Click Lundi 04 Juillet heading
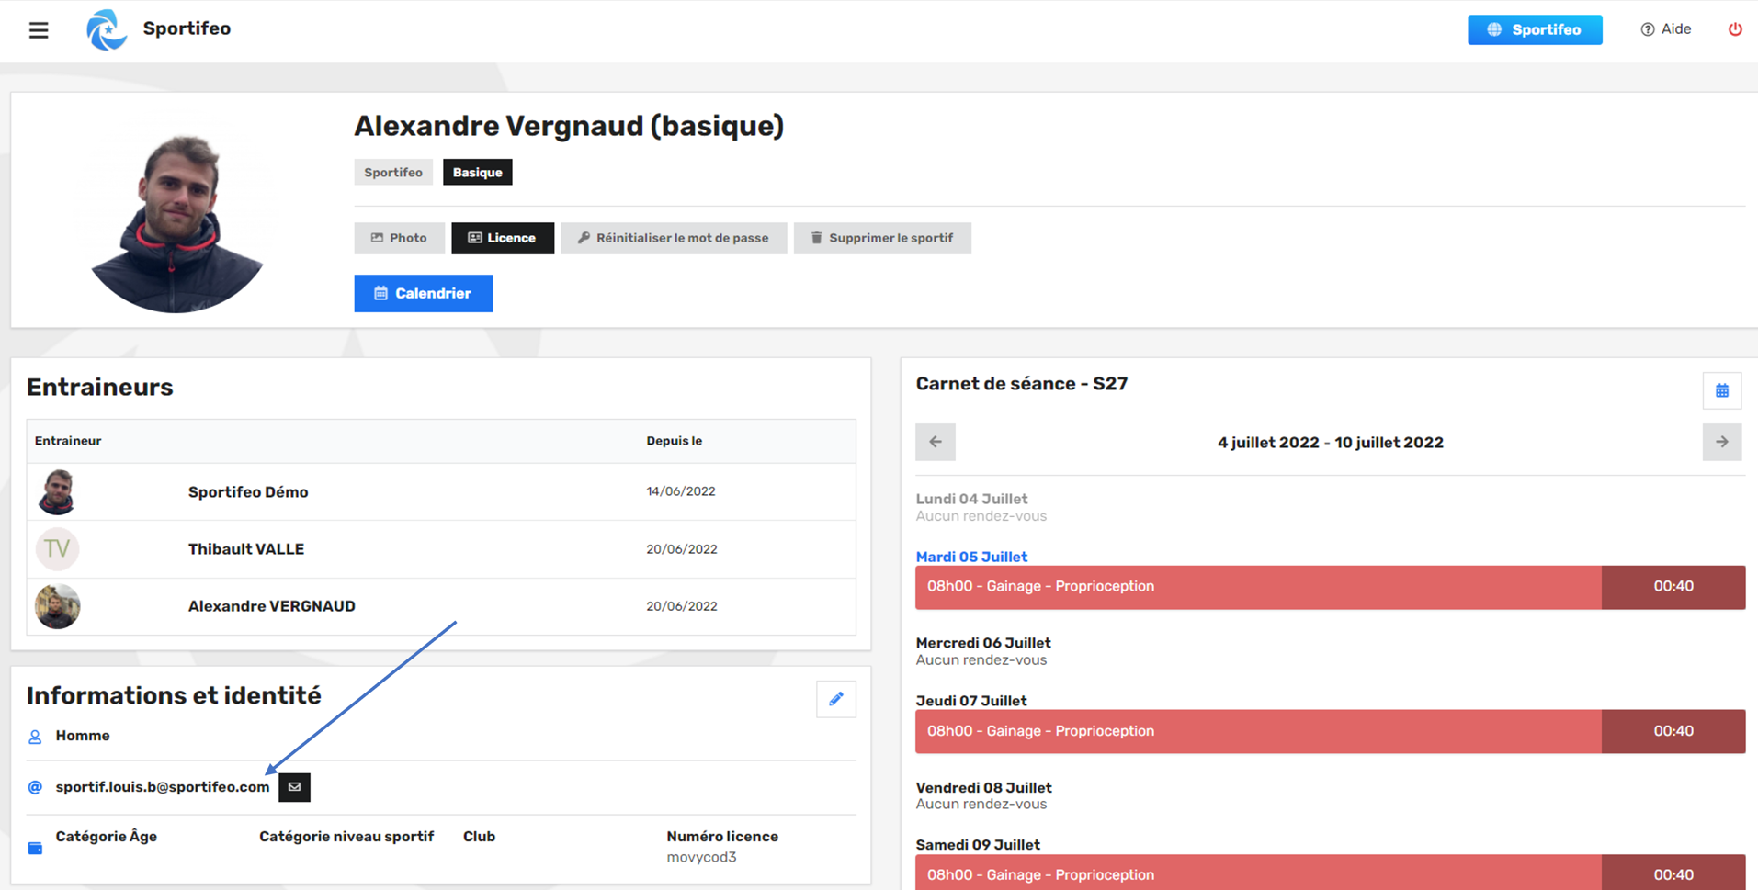 [x=971, y=499]
